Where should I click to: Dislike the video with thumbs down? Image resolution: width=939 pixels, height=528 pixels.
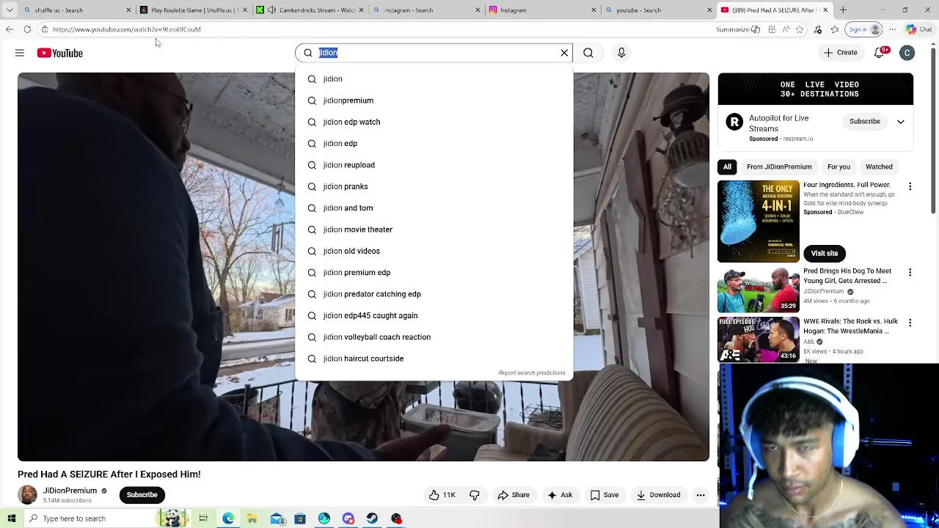tap(475, 495)
